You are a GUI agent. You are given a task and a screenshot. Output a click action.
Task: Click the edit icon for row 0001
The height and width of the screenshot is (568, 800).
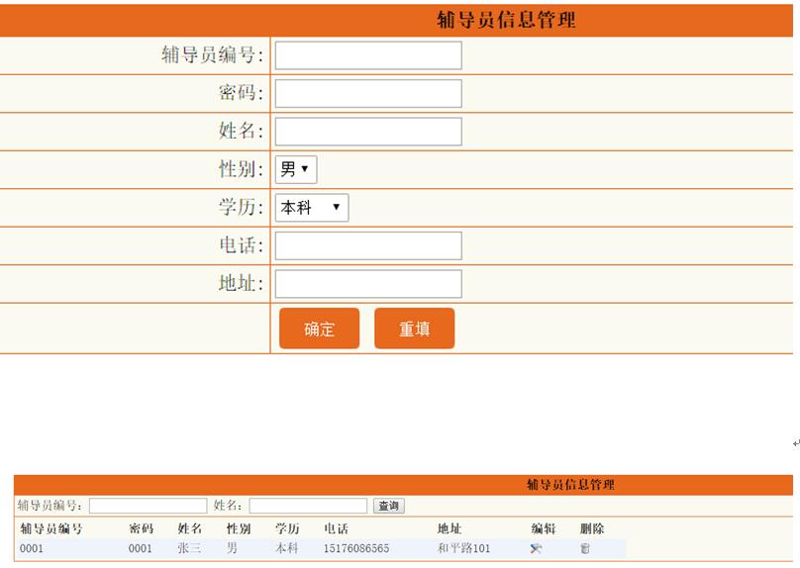pyautogui.click(x=536, y=548)
